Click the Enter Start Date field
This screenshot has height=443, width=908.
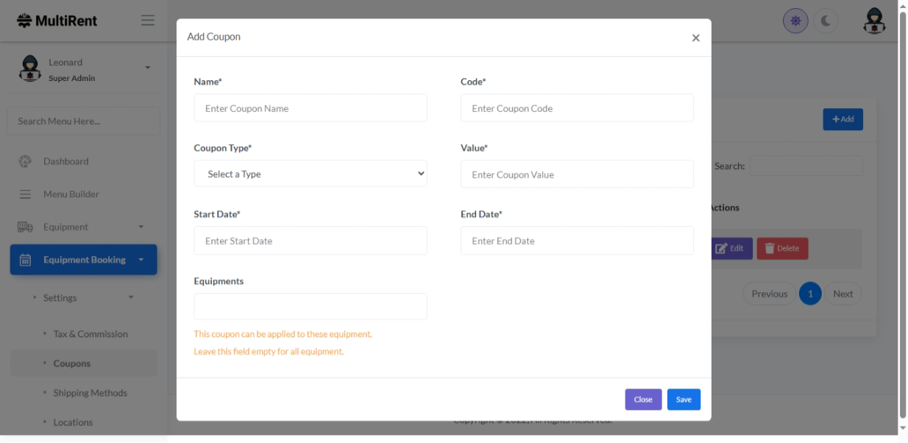tap(311, 241)
